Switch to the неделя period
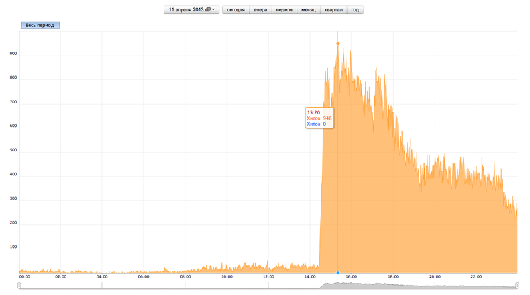The image size is (530, 295). click(x=284, y=10)
